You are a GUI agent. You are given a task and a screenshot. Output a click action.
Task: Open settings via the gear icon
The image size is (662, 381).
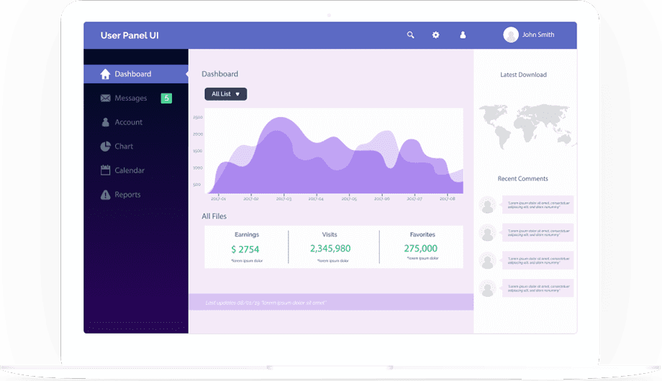tap(435, 35)
